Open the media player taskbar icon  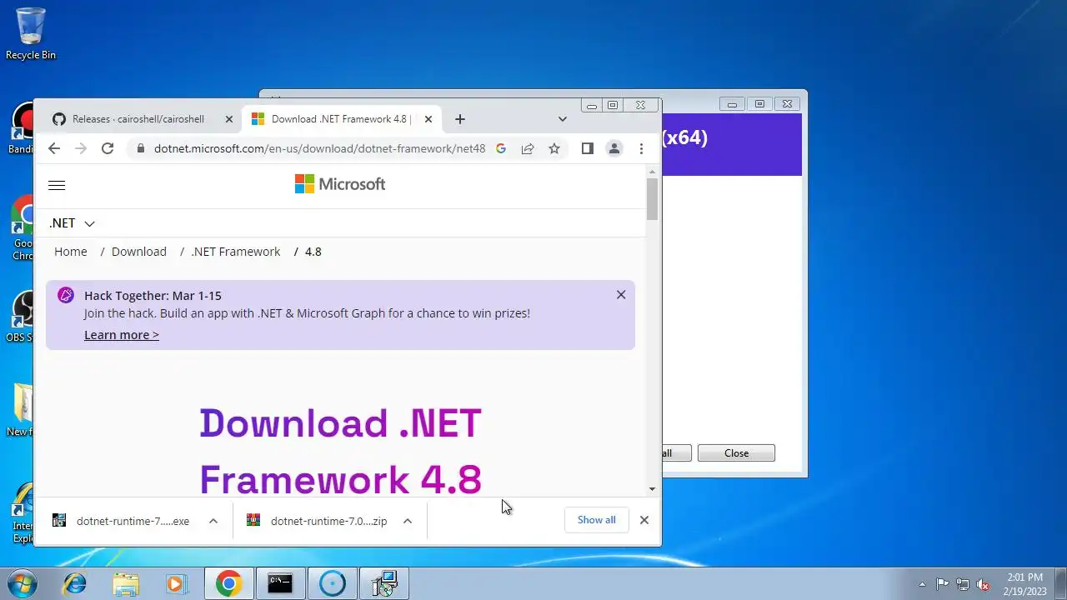coord(177,584)
